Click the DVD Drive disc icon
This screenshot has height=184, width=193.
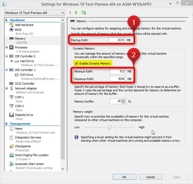coord(17,75)
